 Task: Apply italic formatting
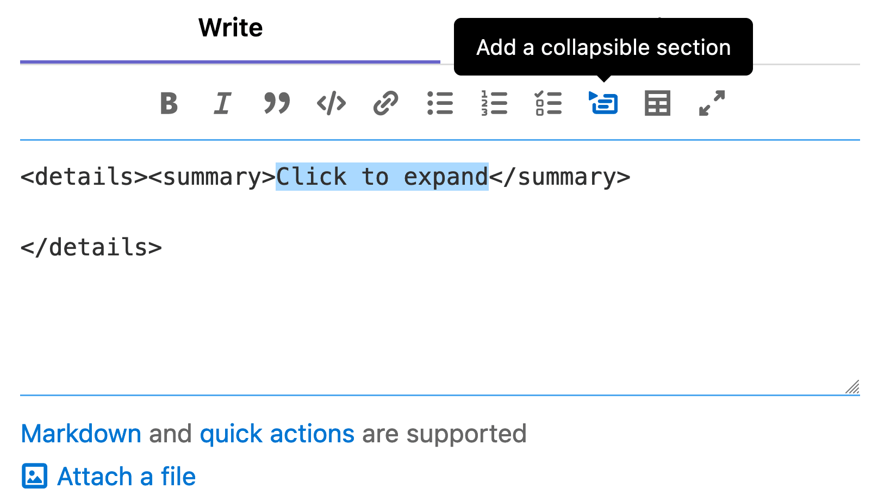pos(222,103)
